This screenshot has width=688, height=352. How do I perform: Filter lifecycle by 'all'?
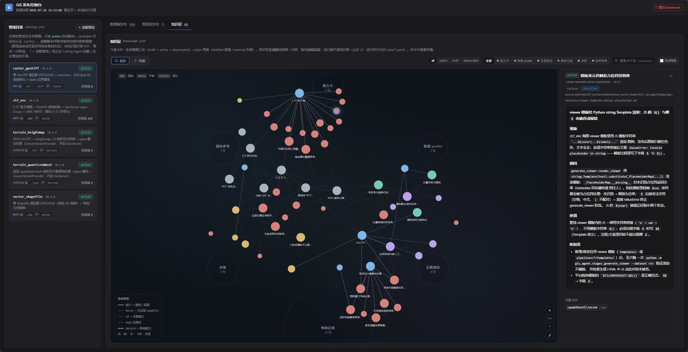pyautogui.click(x=433, y=61)
